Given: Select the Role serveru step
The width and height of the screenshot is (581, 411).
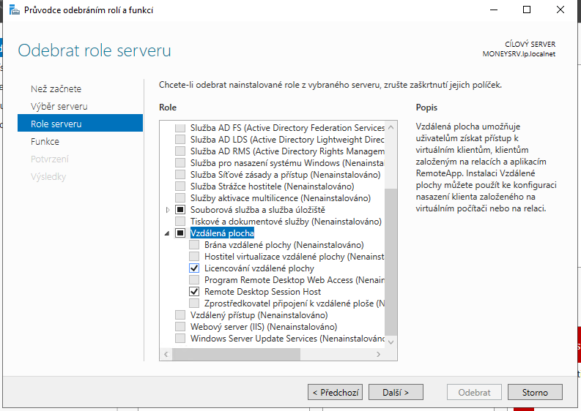Looking at the screenshot, I should tap(56, 124).
